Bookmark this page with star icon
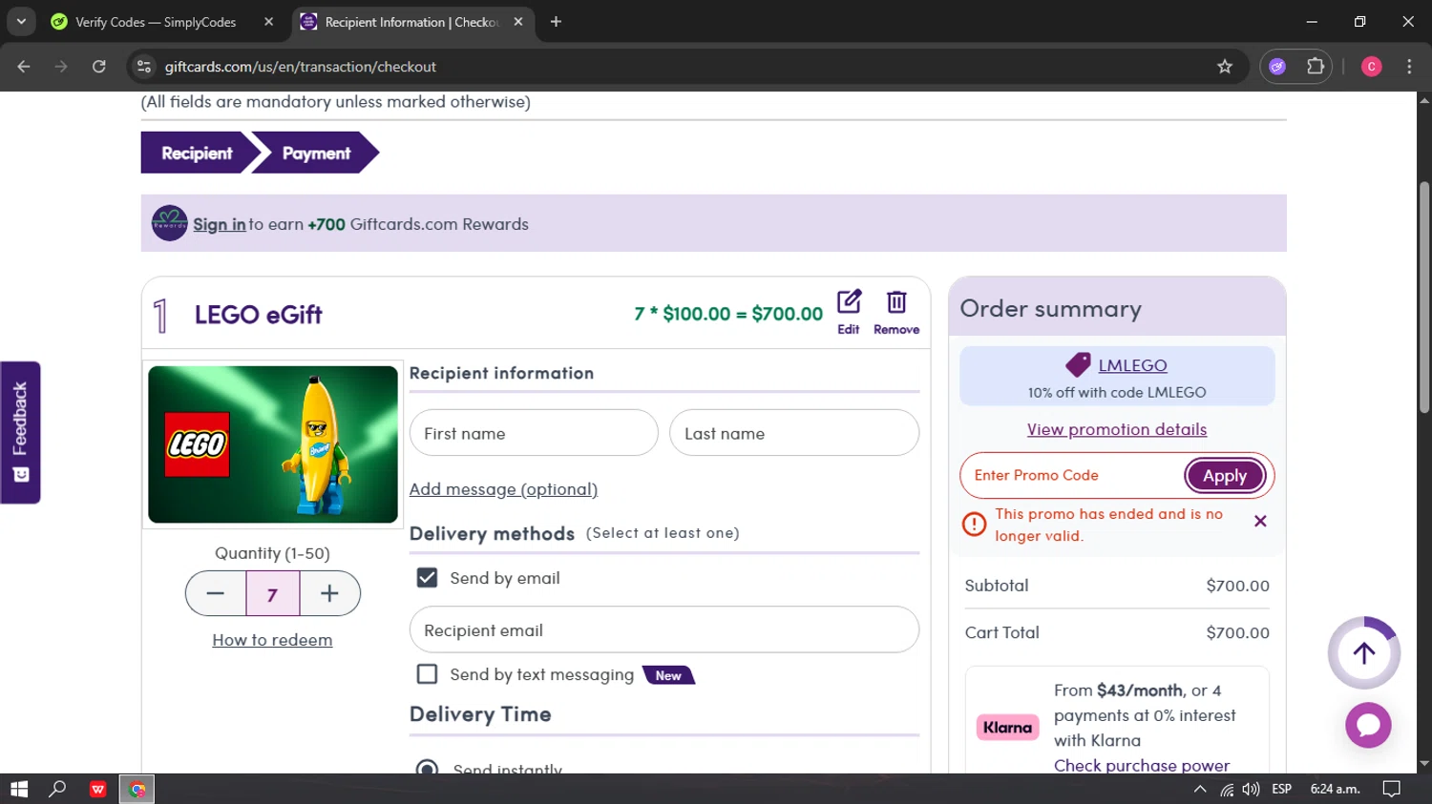 tap(1225, 67)
